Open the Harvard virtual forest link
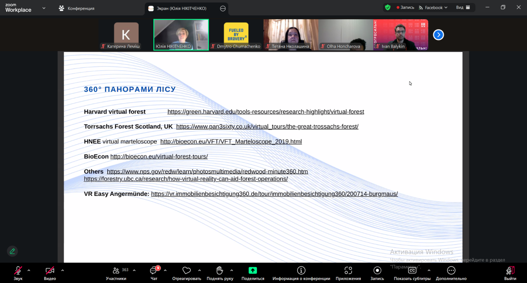This screenshot has height=283, width=527. [266, 112]
